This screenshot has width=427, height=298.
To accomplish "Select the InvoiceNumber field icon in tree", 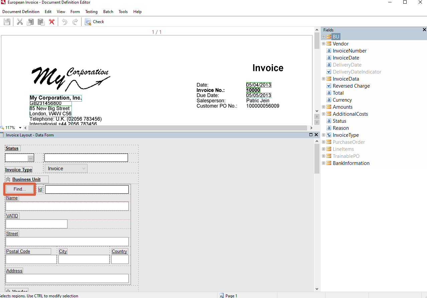I will pyautogui.click(x=329, y=51).
